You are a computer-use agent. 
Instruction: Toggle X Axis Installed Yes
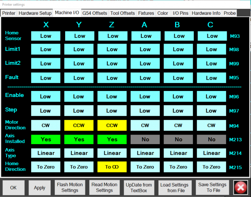pos(45,139)
